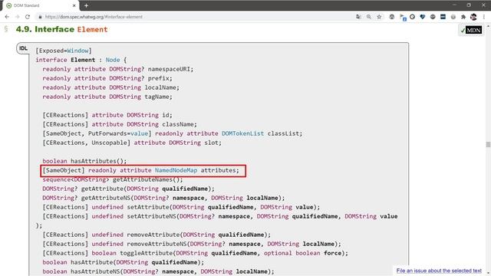This screenshot has height=276, width=491.
Task: Follow the Node interface link
Action: (x=113, y=60)
